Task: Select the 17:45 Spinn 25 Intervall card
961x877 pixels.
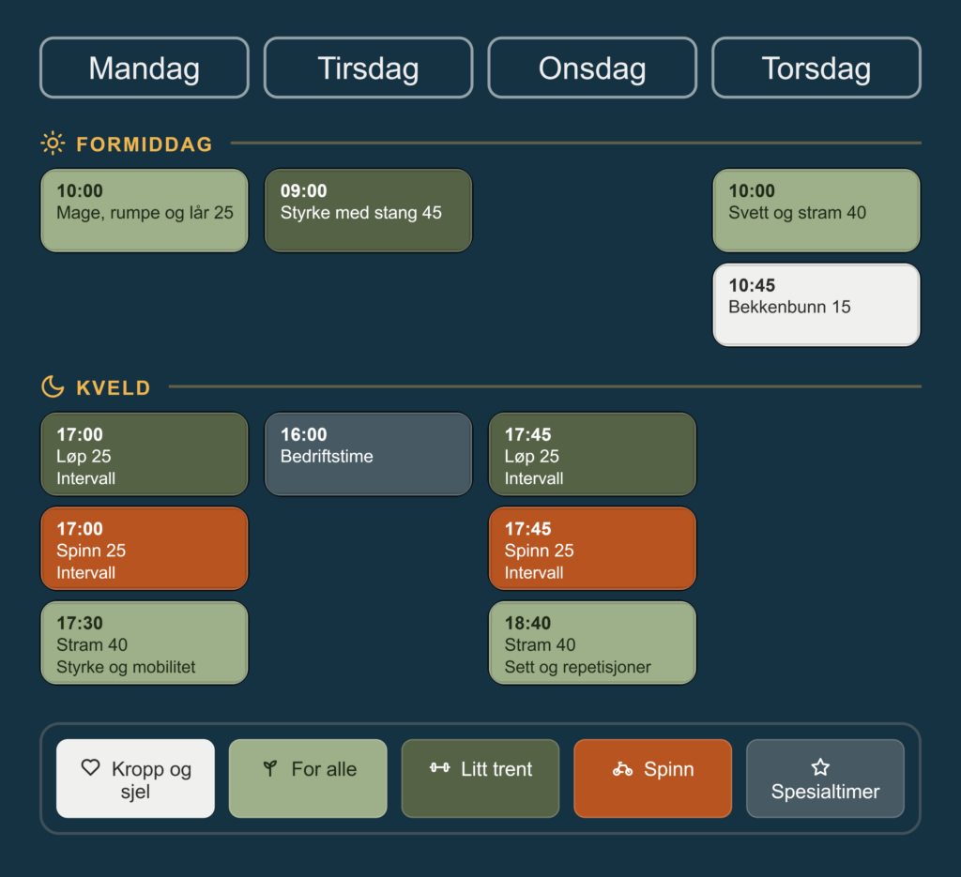Action: tap(593, 549)
